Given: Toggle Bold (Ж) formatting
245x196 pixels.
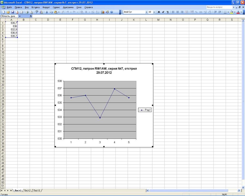Looking at the screenshot, I should tap(159, 12).
